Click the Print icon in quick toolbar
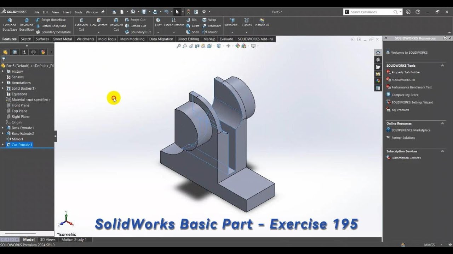 [x=155, y=12]
